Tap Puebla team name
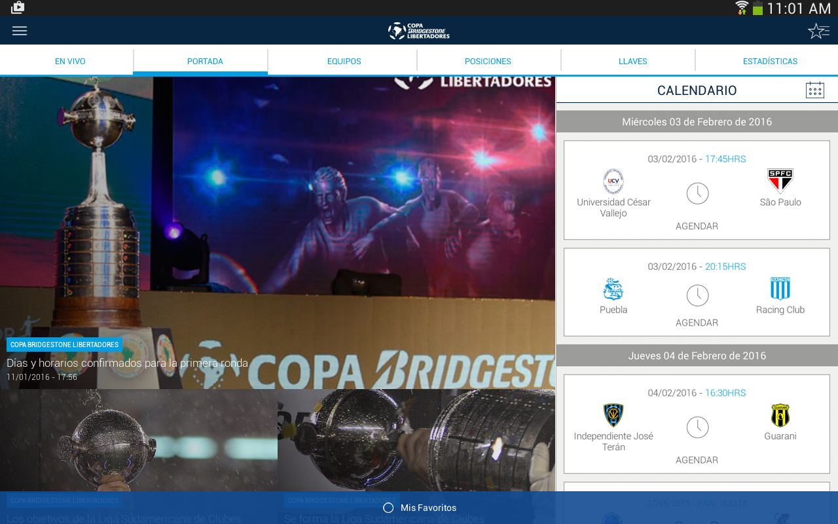Viewport: 838px width, 524px height. click(x=613, y=310)
